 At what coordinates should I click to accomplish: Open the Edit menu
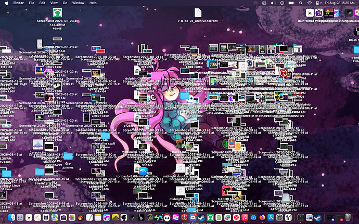(42, 3)
